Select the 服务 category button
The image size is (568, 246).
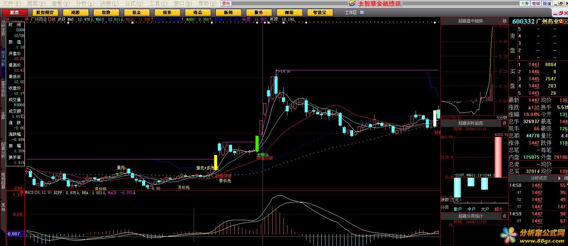[x=259, y=13]
